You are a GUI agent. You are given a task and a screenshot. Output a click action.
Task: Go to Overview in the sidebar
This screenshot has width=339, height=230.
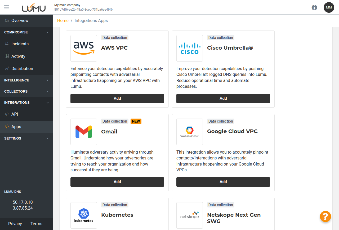20,21
